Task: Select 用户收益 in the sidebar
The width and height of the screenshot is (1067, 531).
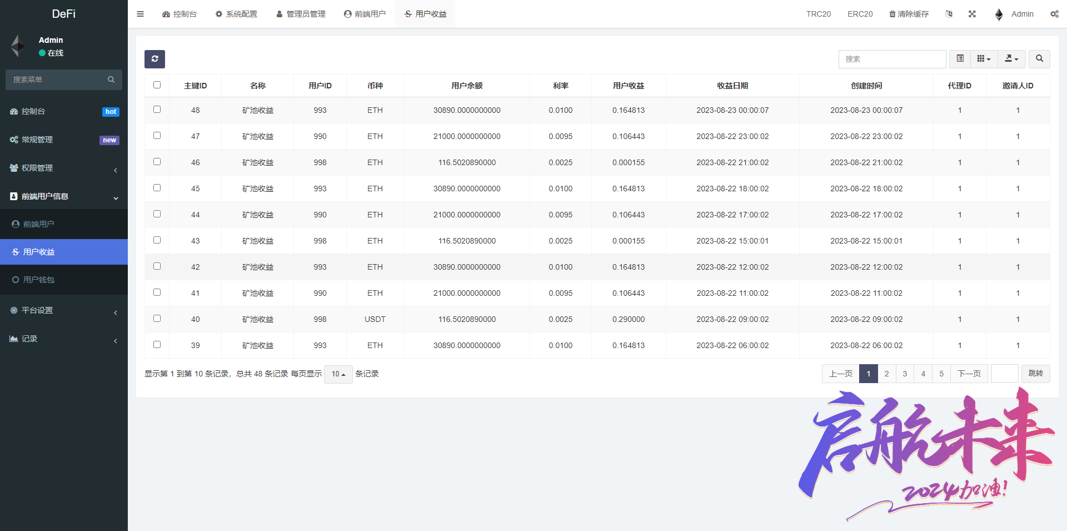Action: [x=64, y=252]
